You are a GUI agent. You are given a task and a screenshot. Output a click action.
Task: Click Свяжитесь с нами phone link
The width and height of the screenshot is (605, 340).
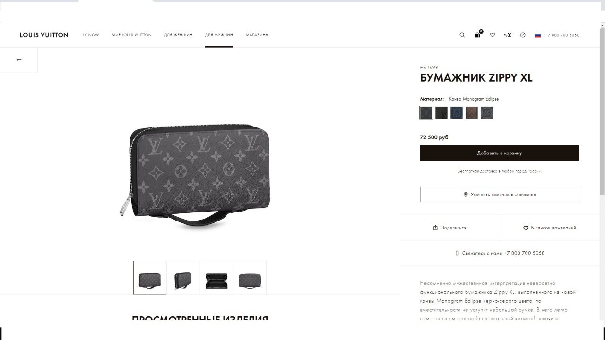click(500, 253)
